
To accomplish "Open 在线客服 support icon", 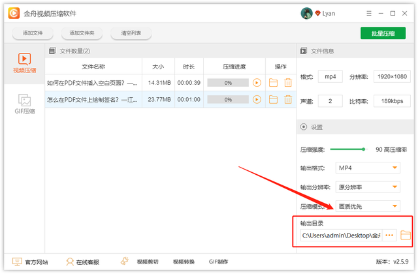I will pyautogui.click(x=70, y=262).
